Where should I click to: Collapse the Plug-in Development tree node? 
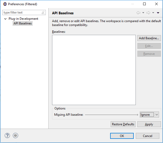(5, 19)
